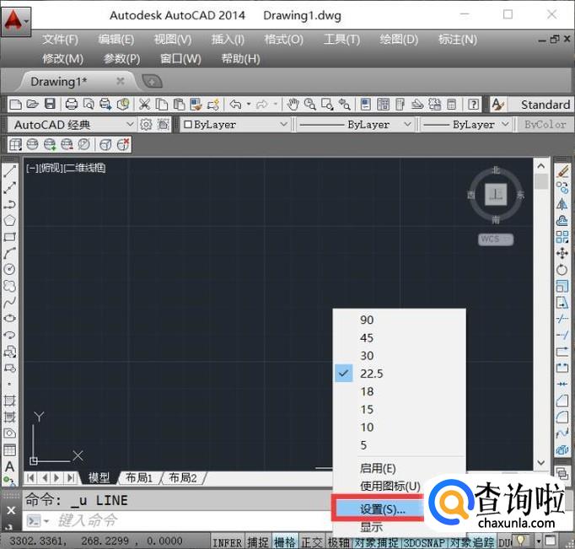Click the Pan hand icon
This screenshot has width=575, height=549.
pos(293,105)
